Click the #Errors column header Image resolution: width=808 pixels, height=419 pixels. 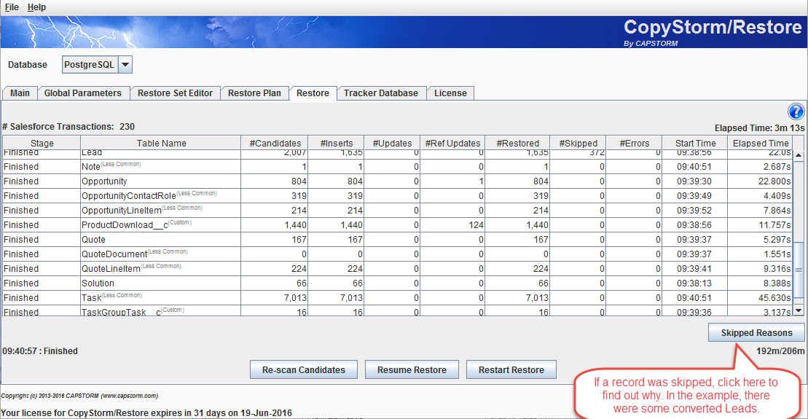coord(635,144)
